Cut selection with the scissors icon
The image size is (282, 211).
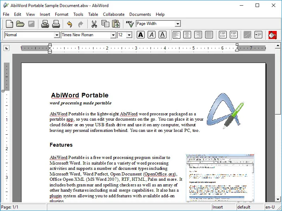(94, 24)
